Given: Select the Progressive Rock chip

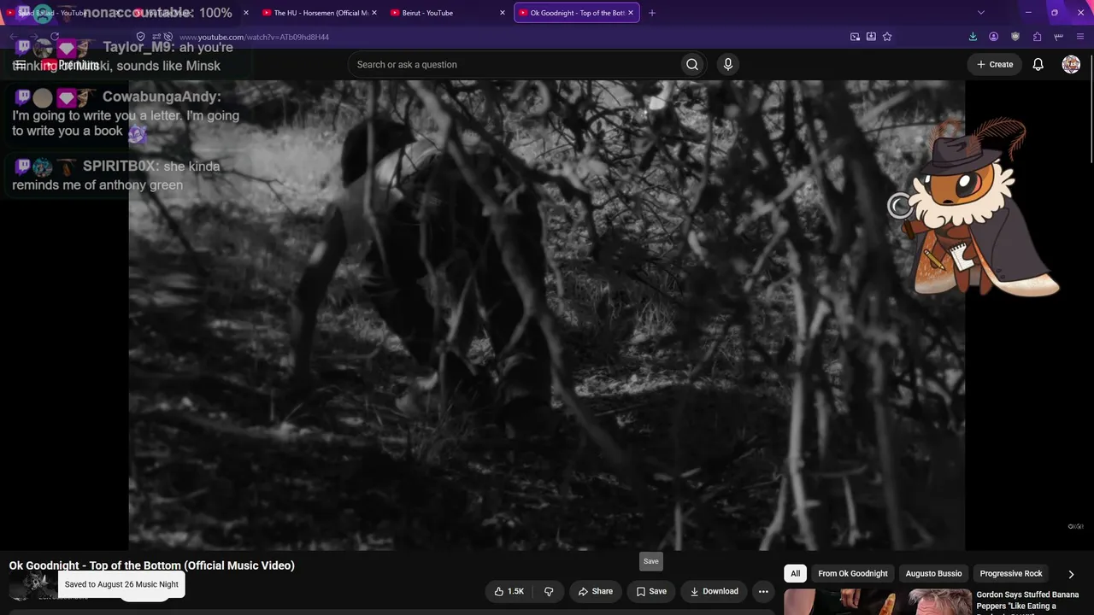Looking at the screenshot, I should click(1011, 574).
